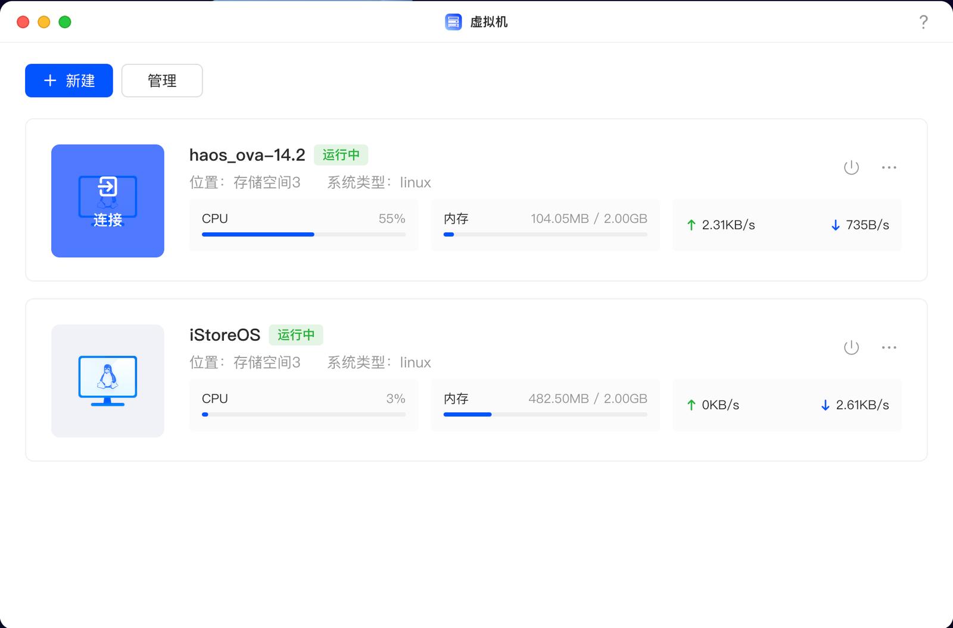Click the iStoreOS Linux monitor thumbnail
The height and width of the screenshot is (628, 953).
(x=108, y=381)
